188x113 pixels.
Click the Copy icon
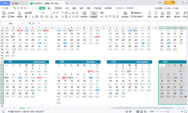[9, 17]
